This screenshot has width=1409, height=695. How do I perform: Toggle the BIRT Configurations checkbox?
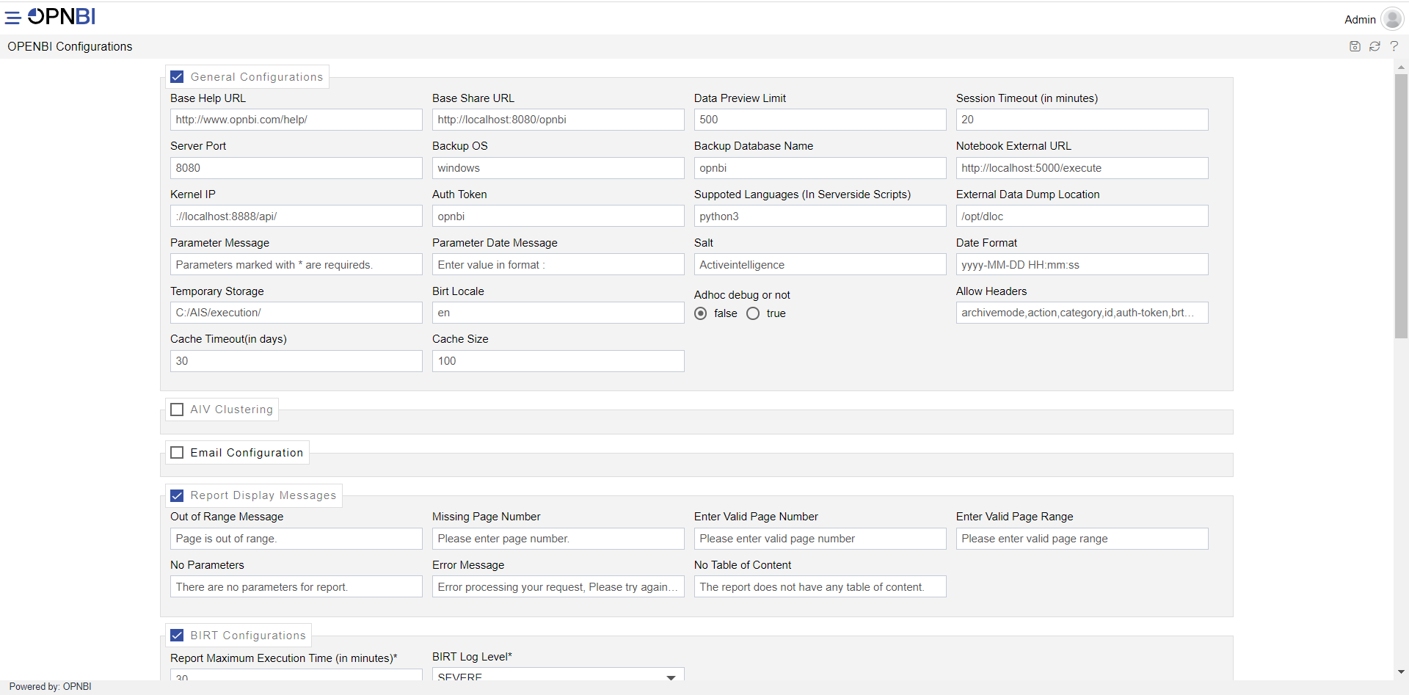(x=177, y=636)
